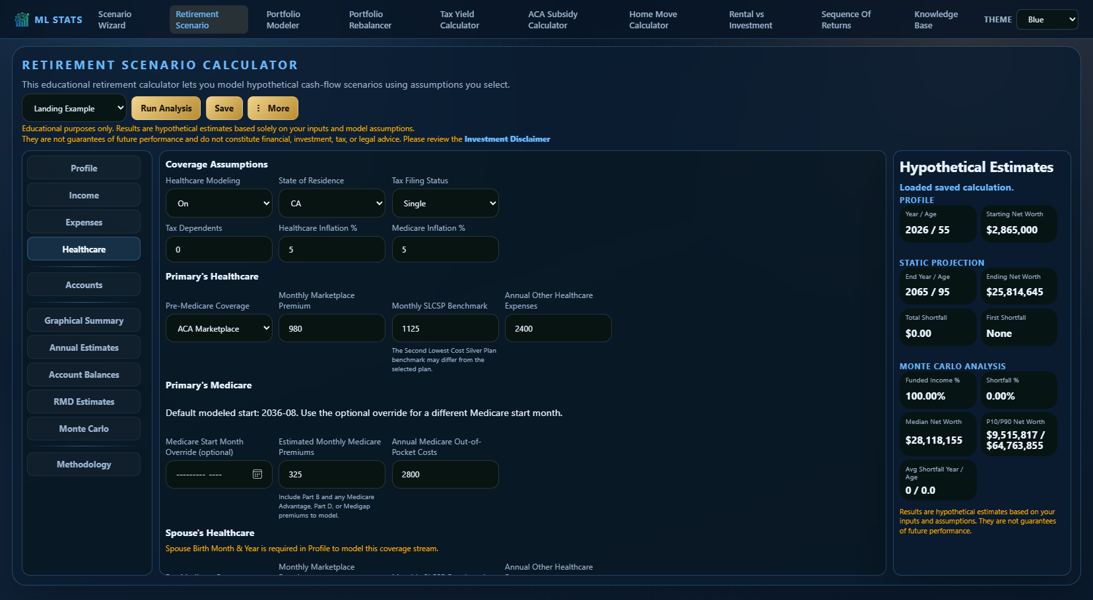Open the Pre-Medicare Coverage ACA Marketplace dropdown
The width and height of the screenshot is (1093, 600).
click(x=219, y=328)
